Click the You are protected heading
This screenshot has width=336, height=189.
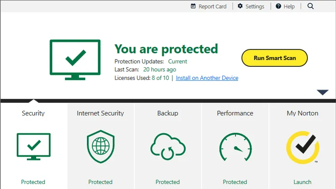166,49
